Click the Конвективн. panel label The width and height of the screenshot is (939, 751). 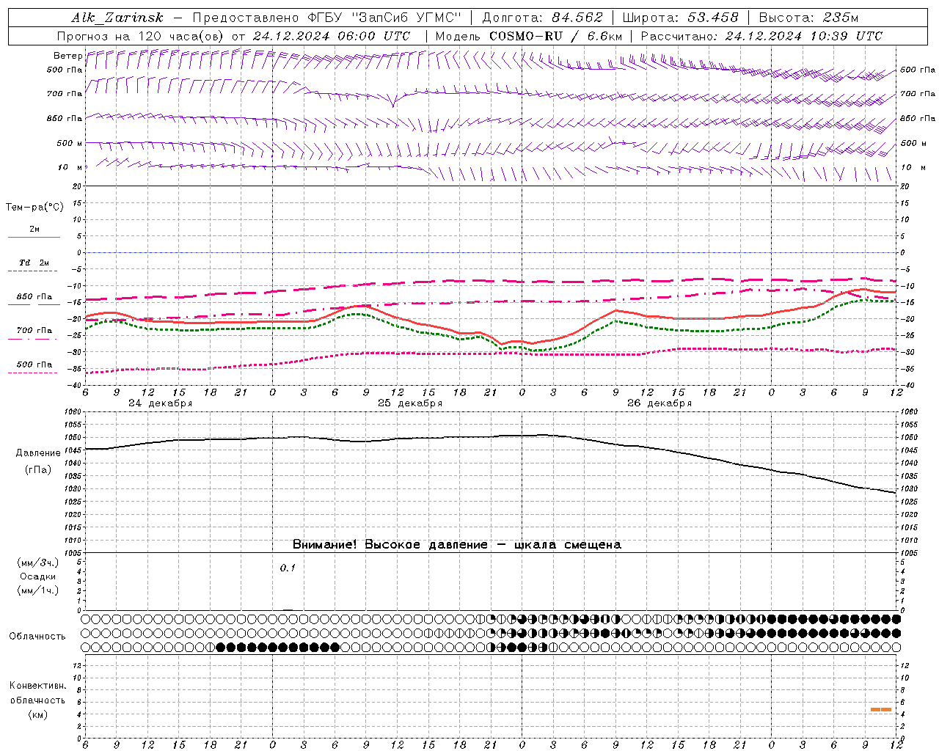(37, 686)
